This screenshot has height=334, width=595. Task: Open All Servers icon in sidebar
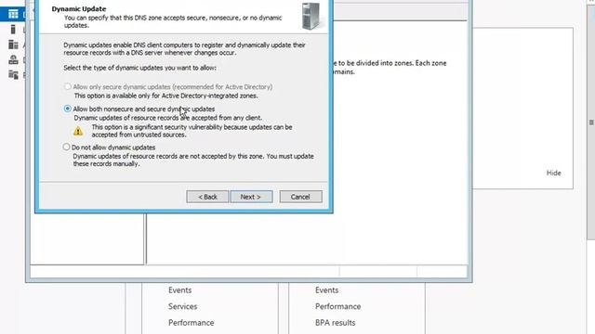tap(13, 45)
